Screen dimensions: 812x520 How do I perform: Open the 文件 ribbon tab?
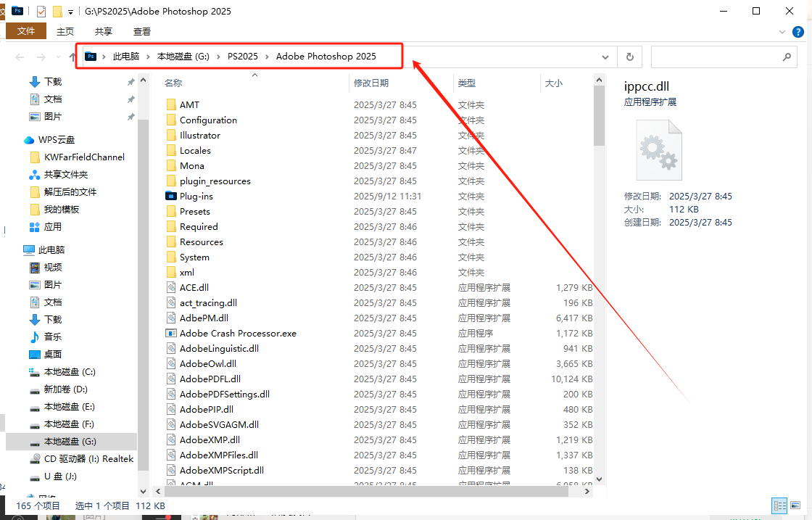(x=26, y=31)
